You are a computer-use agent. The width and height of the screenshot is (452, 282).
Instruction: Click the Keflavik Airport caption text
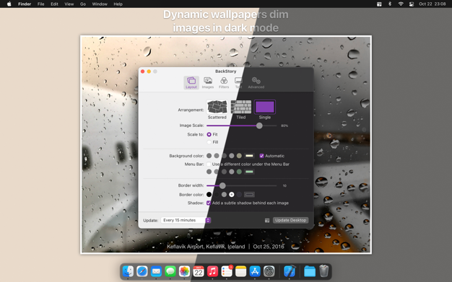[206, 247]
